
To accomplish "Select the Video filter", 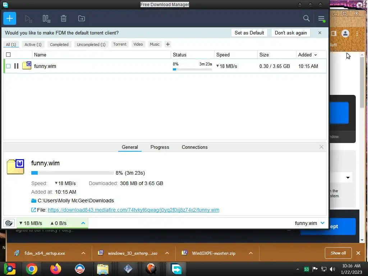I will click(138, 44).
